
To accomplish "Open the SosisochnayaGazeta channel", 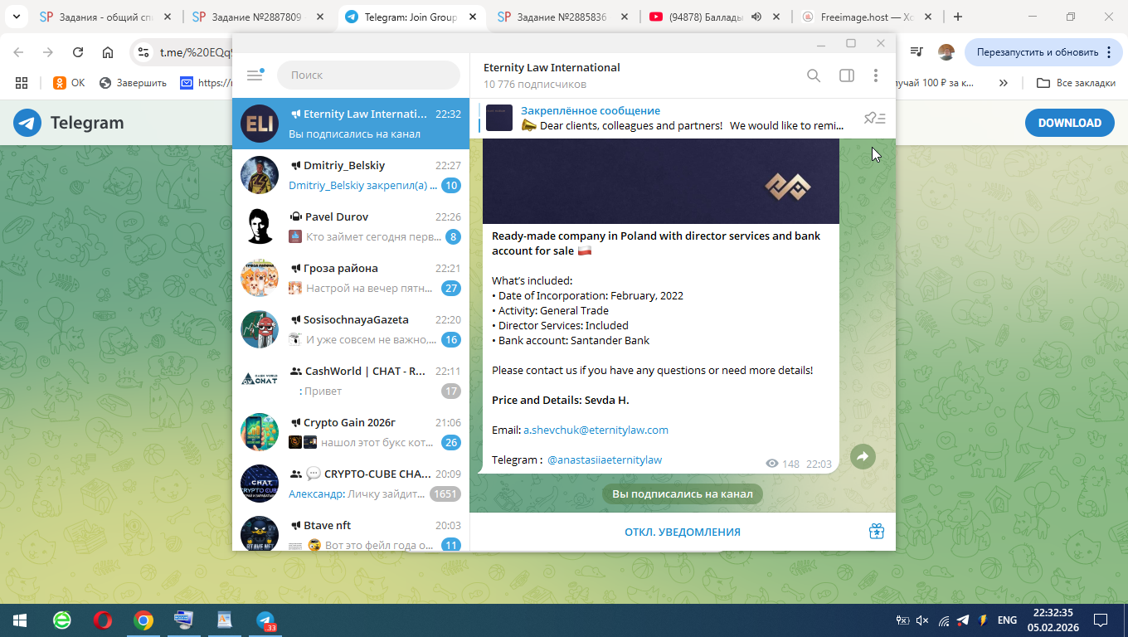I will pos(351,329).
